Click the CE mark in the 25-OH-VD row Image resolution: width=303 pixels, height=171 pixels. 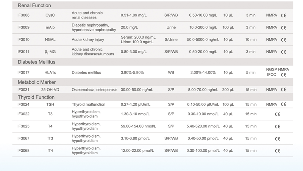coord(283,90)
